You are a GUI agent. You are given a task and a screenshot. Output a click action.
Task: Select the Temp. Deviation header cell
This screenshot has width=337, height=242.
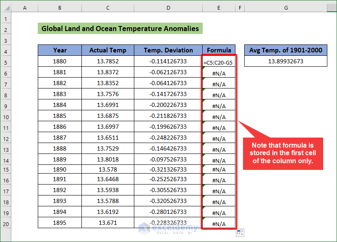click(x=168, y=50)
